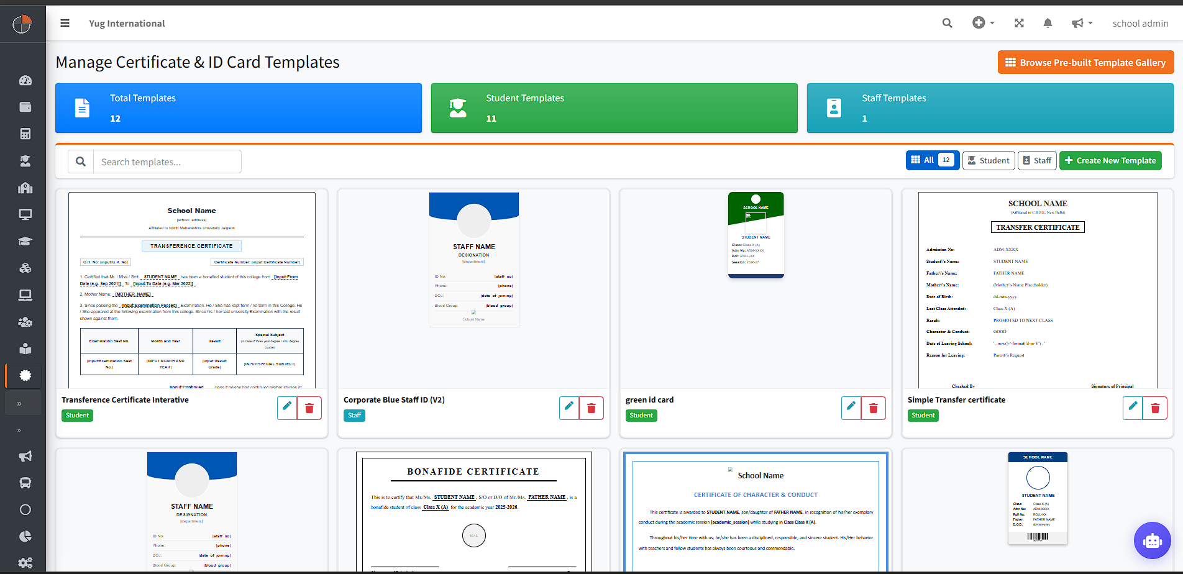Edit the Transference Certificate Interative template
Screen dimensions: 1183x574
point(287,408)
